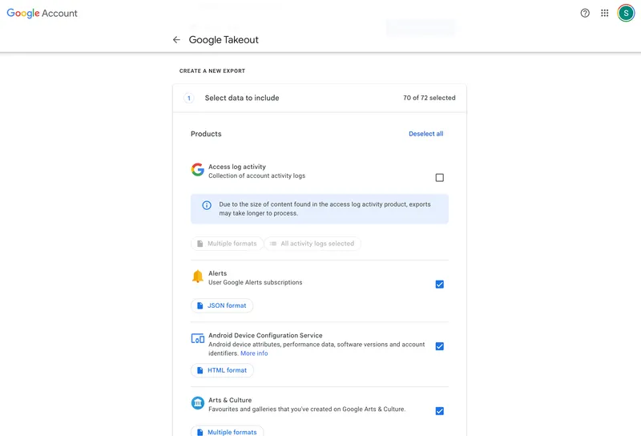This screenshot has width=641, height=436.
Task: Click the Arts & Culture title
Action: (230, 400)
